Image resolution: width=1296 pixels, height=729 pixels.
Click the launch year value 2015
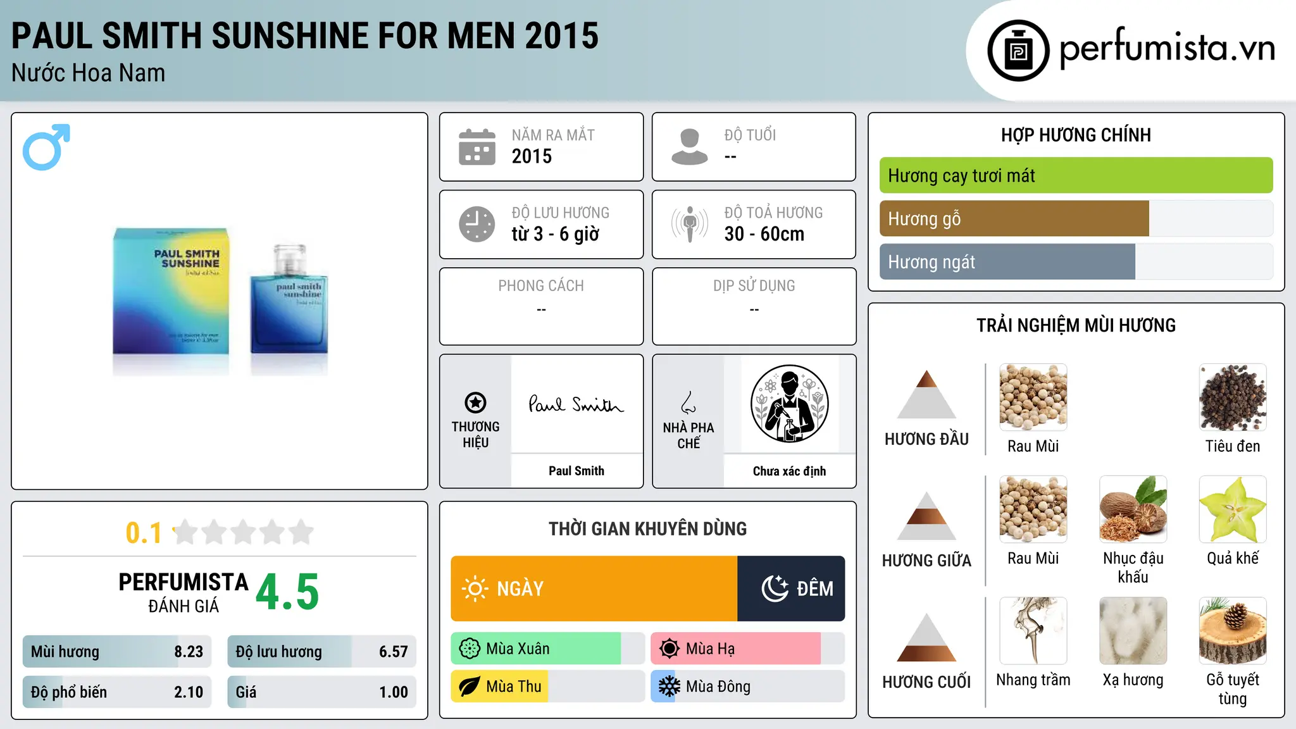pyautogui.click(x=532, y=156)
